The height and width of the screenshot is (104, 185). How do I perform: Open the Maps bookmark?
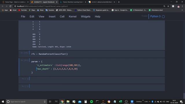(x=32, y=10)
